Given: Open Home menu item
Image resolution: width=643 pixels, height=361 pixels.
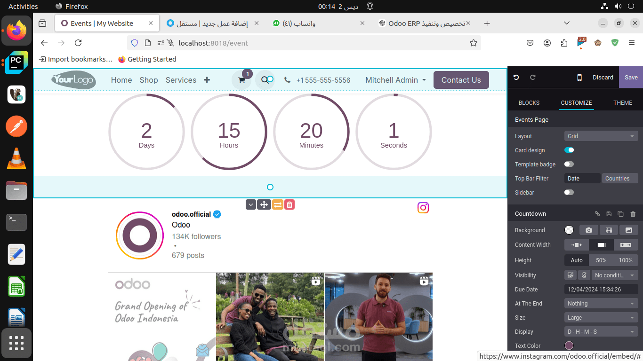Looking at the screenshot, I should pyautogui.click(x=121, y=80).
